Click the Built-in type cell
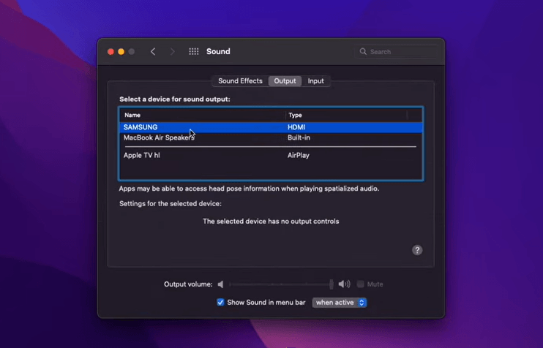The width and height of the screenshot is (543, 348). click(x=299, y=137)
